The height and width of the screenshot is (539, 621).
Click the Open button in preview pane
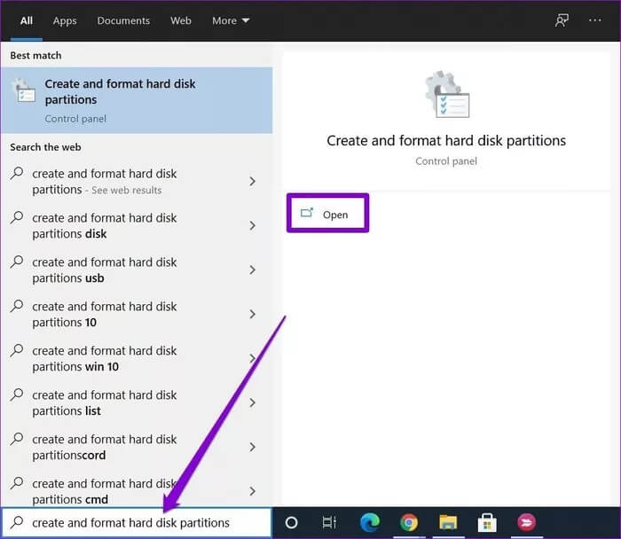[x=326, y=215]
